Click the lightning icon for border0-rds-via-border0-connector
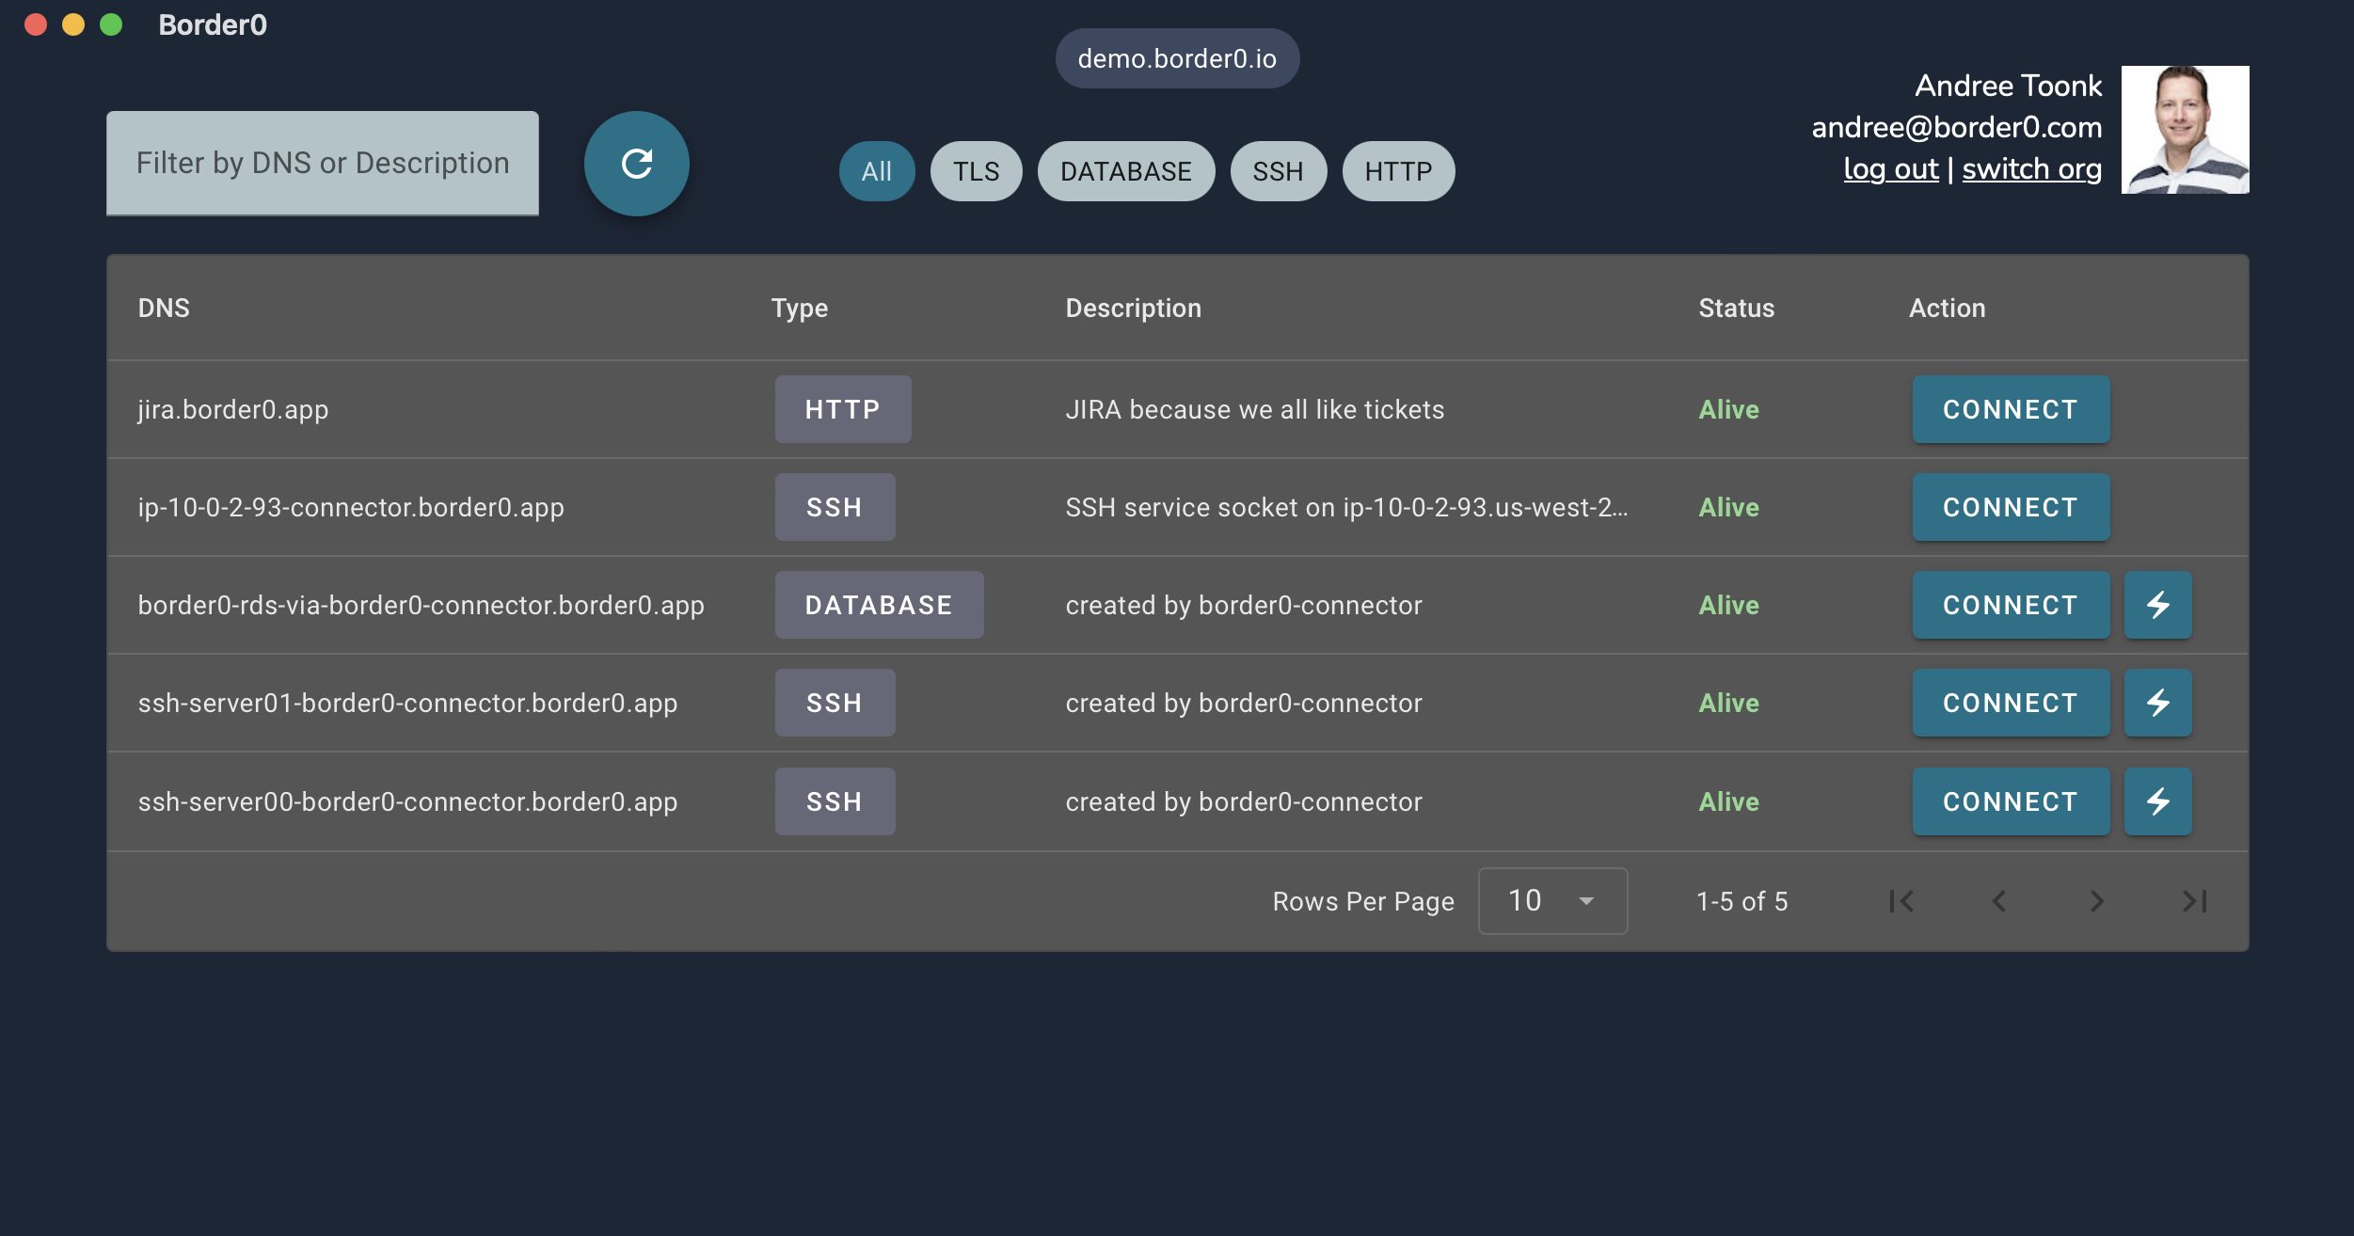 coord(2157,605)
